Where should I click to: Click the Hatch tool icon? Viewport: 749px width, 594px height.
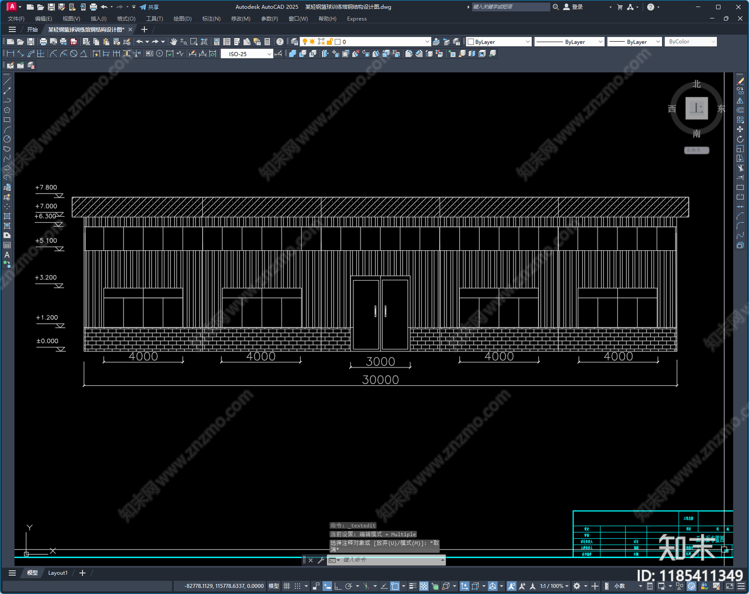coord(7,216)
